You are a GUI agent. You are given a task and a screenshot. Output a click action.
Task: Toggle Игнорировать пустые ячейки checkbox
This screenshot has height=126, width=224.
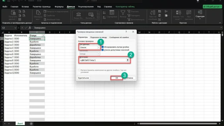click(x=102, y=47)
